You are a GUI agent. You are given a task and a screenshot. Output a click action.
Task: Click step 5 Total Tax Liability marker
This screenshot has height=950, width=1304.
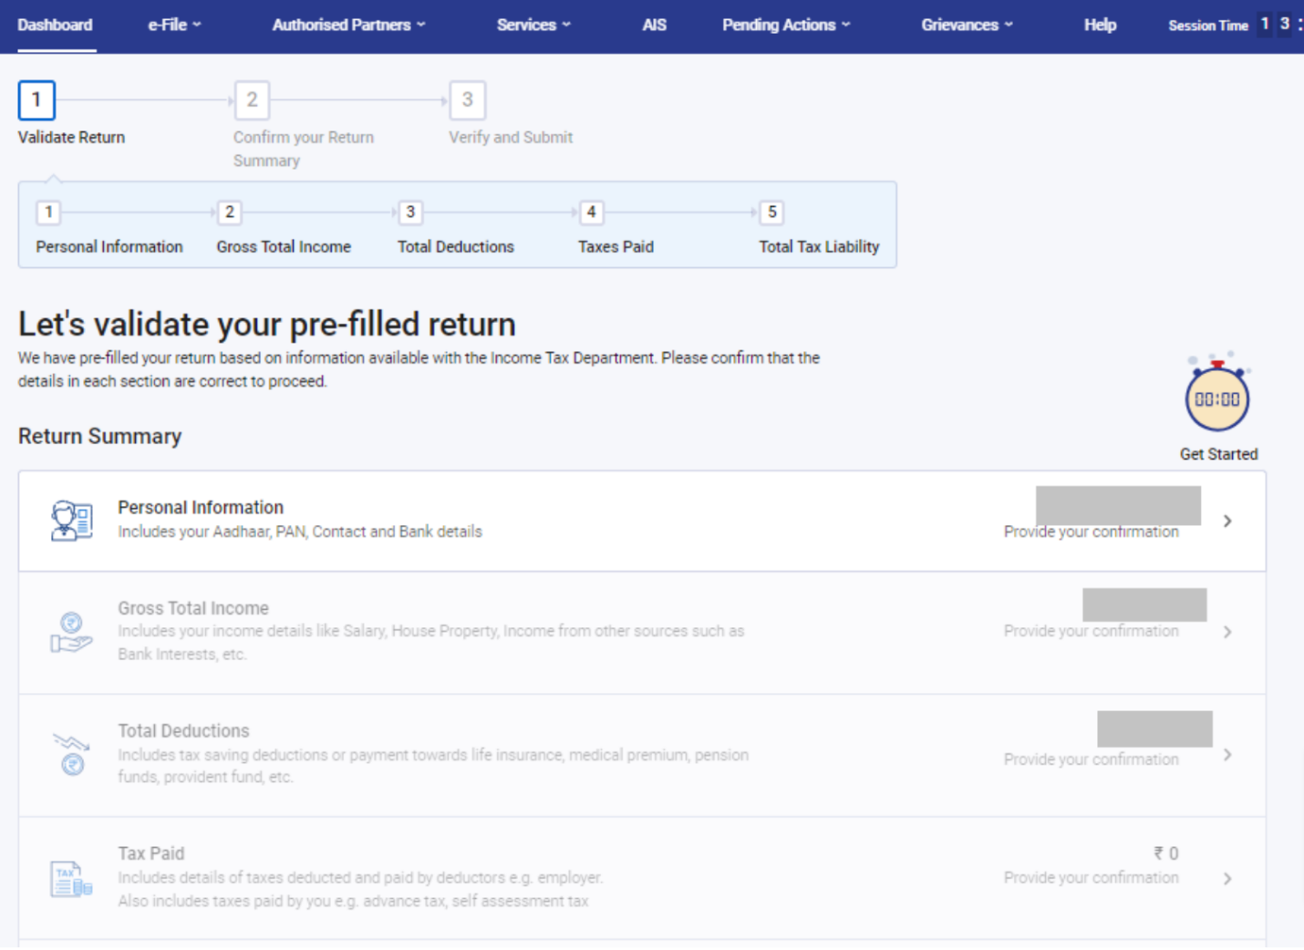pyautogui.click(x=771, y=212)
